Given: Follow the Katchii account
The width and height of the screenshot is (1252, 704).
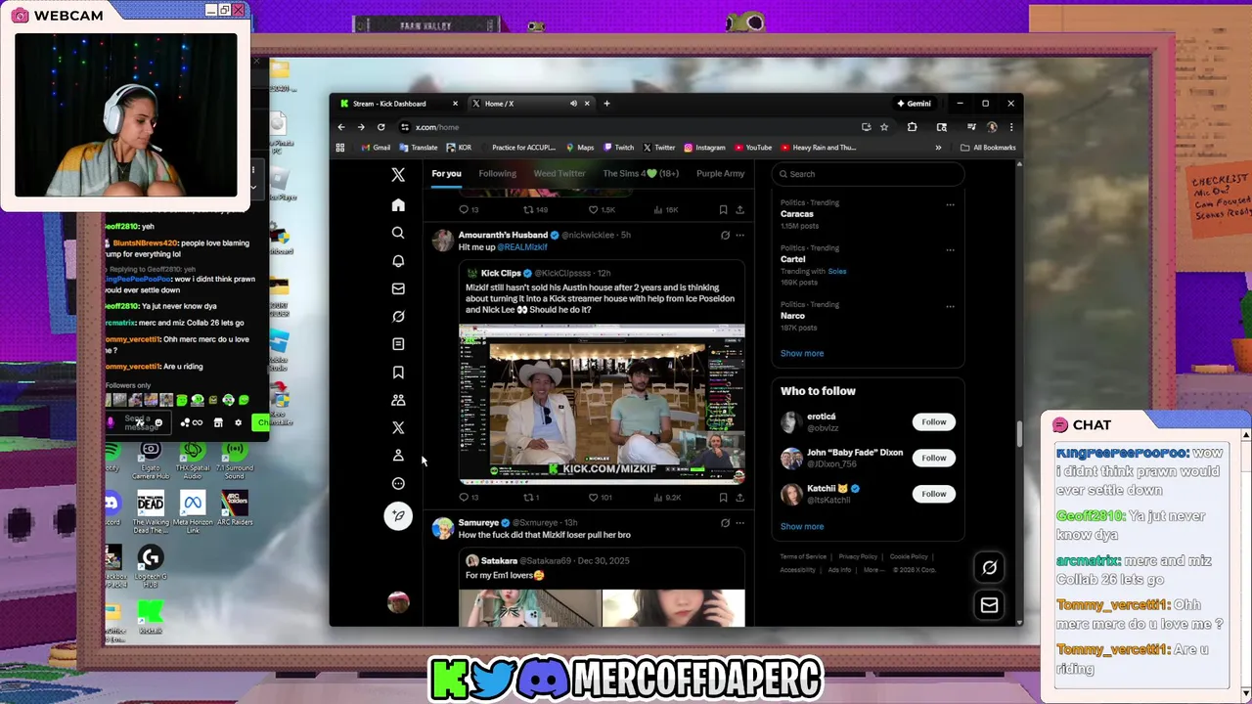Looking at the screenshot, I should (x=934, y=494).
